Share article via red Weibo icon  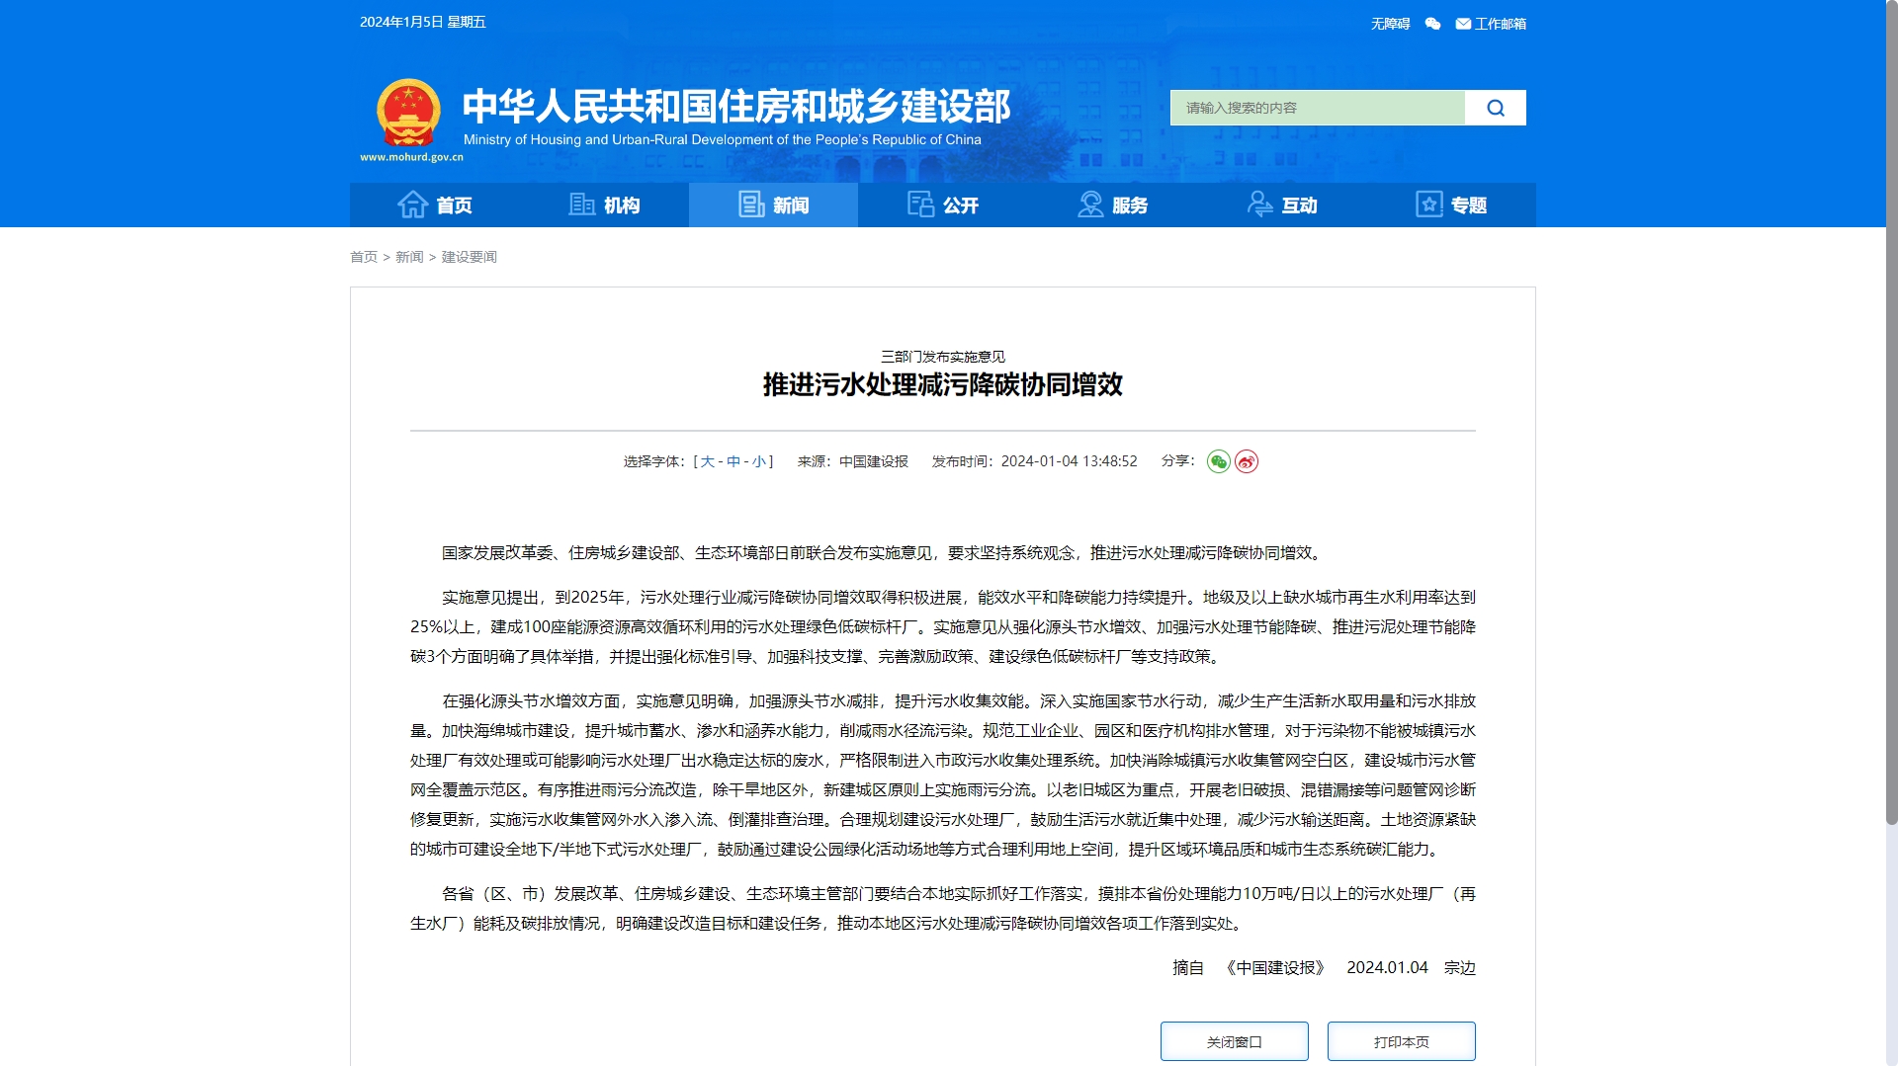[x=1247, y=461]
